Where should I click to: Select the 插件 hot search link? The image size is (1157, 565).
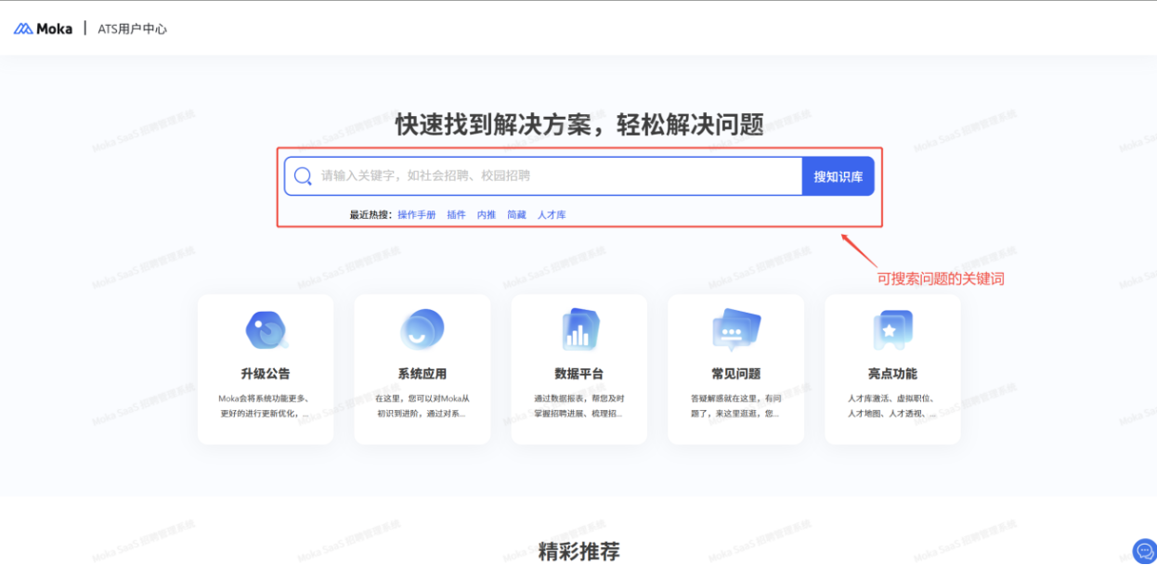(456, 215)
